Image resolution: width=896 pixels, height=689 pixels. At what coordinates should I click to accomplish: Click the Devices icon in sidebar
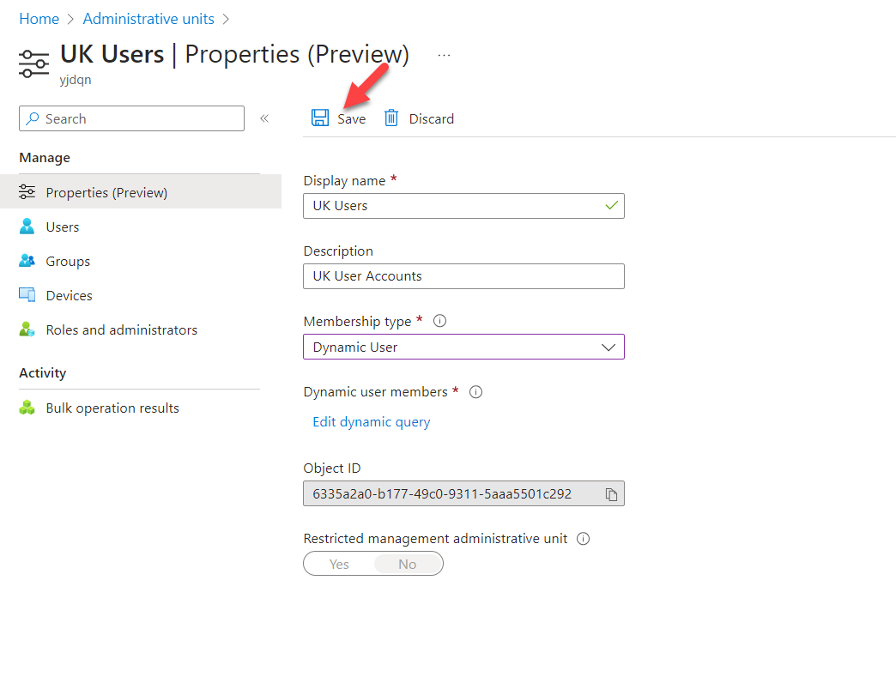[27, 295]
